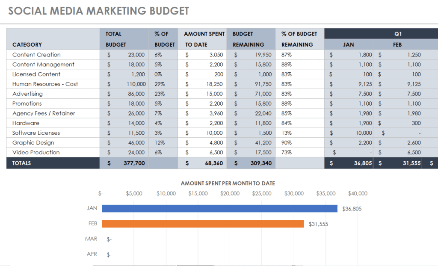Click the AMOUNT SPENT TO DATE header

click(202, 39)
